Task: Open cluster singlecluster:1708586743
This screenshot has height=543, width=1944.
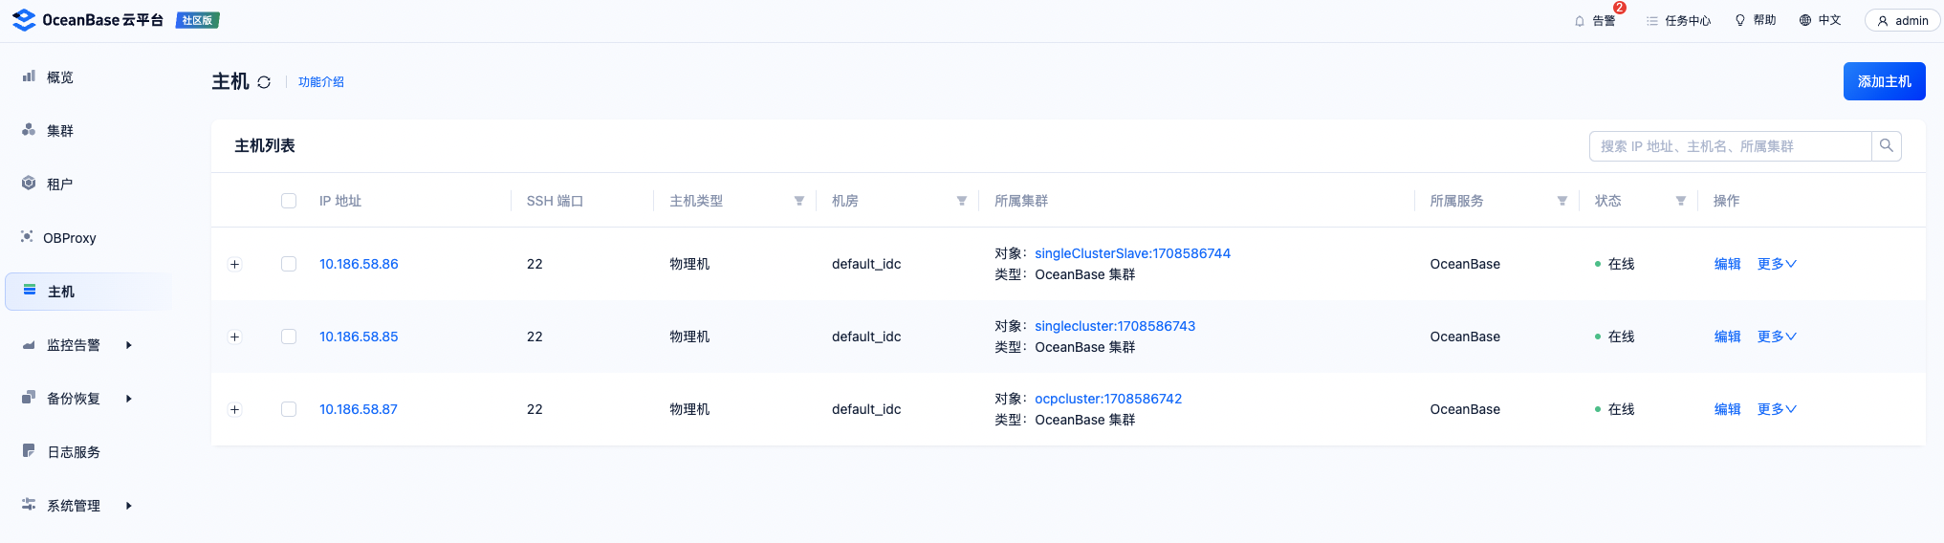Action: 1115,326
